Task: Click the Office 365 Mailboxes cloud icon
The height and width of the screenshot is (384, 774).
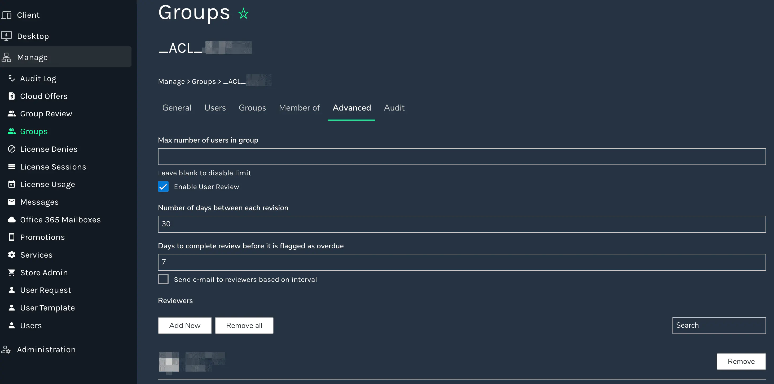Action: tap(11, 220)
